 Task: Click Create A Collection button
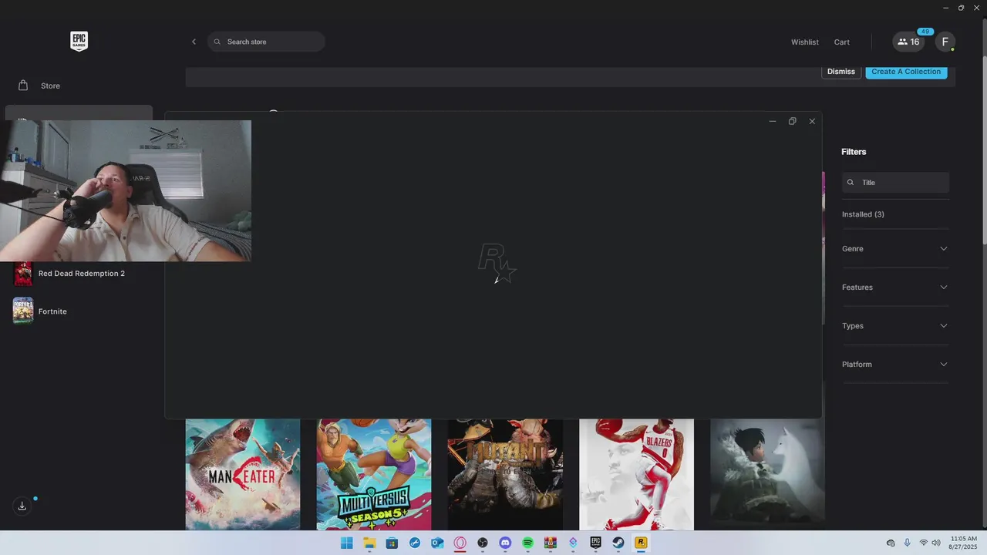[x=906, y=72]
